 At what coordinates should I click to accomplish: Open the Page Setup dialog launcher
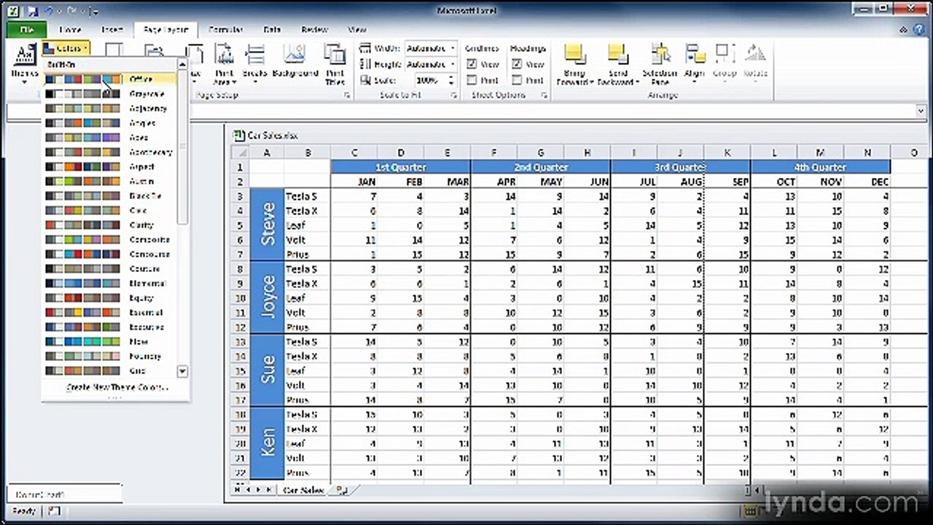347,96
